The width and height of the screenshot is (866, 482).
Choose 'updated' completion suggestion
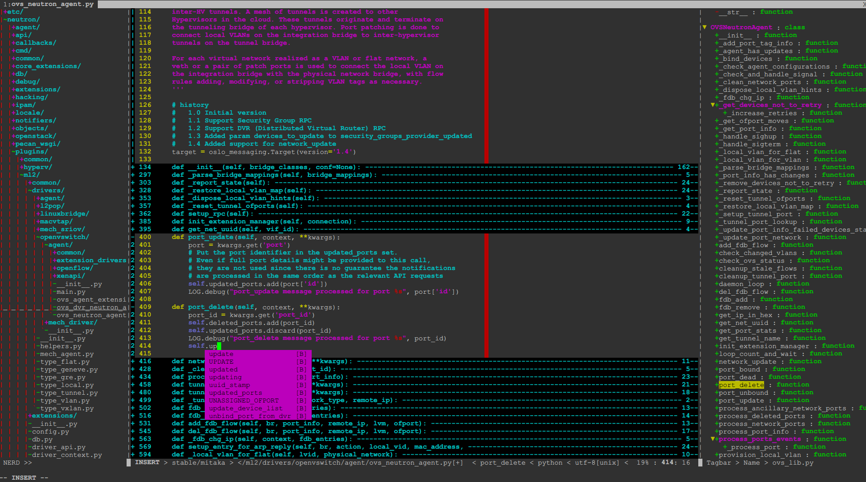coord(258,369)
